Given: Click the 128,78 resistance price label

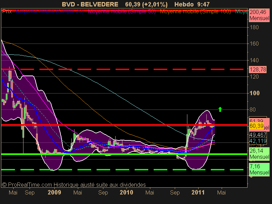Looking at the screenshot, I should (x=258, y=69).
